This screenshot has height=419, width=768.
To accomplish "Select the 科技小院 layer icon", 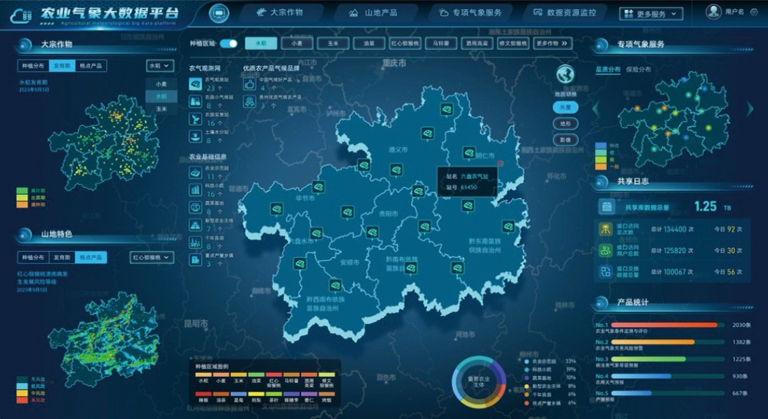I will (x=195, y=190).
